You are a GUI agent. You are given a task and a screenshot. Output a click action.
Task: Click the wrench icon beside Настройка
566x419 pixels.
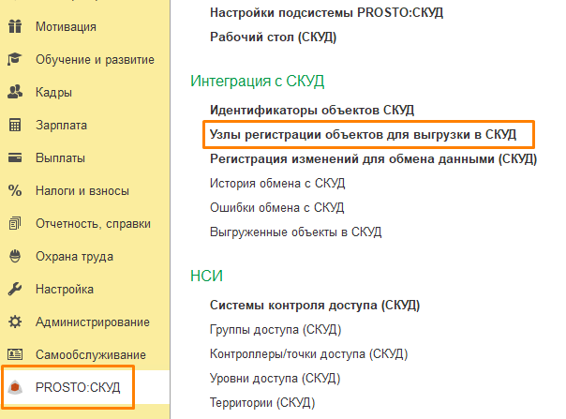[x=15, y=289]
